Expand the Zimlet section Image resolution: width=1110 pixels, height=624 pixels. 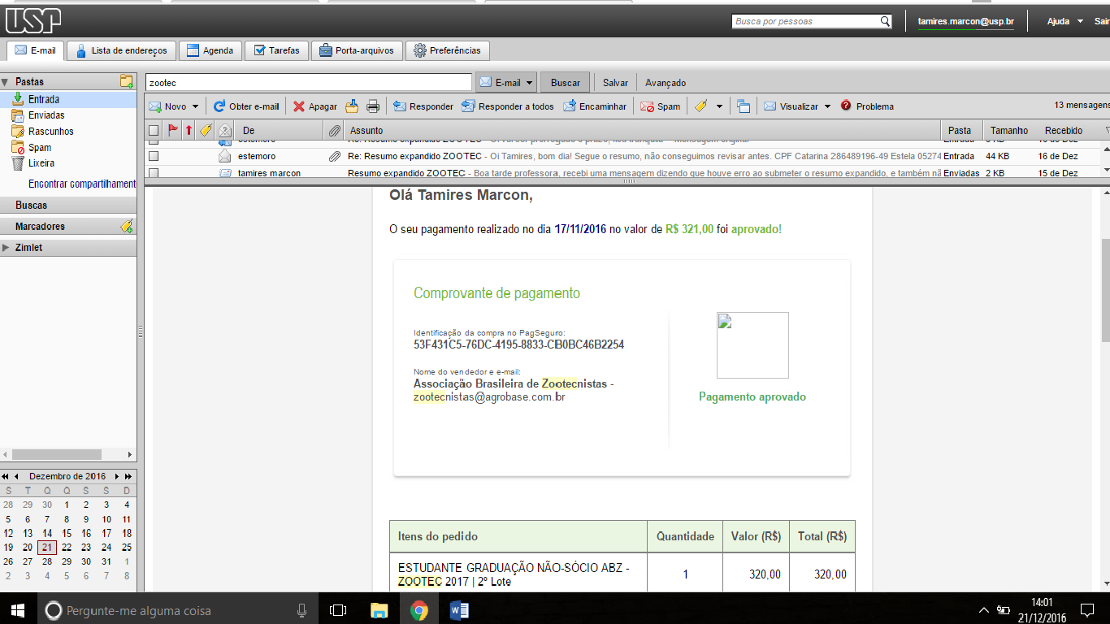click(7, 248)
